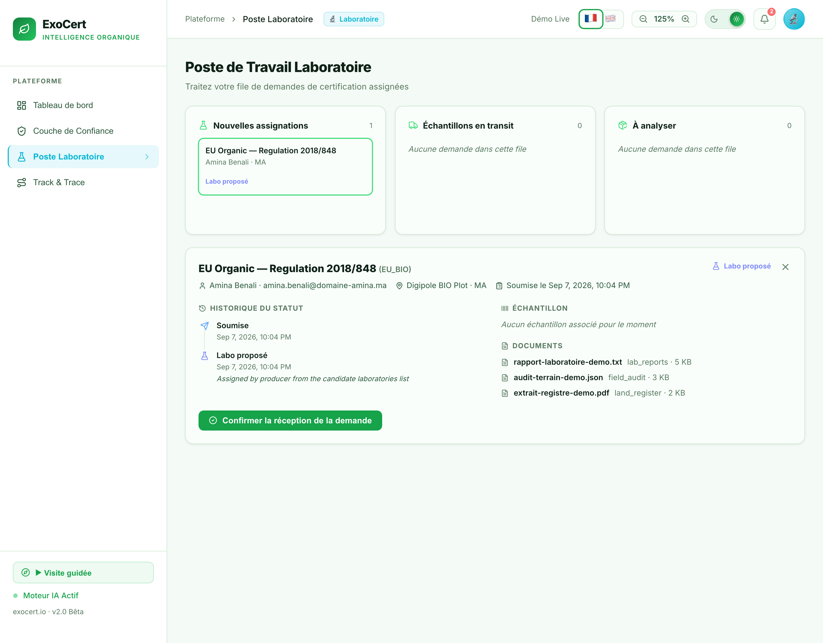Click the Labo proposé flask in history

(x=204, y=355)
